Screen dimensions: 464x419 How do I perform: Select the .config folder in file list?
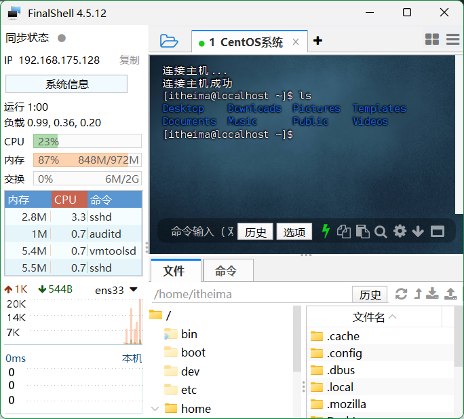[381, 353]
